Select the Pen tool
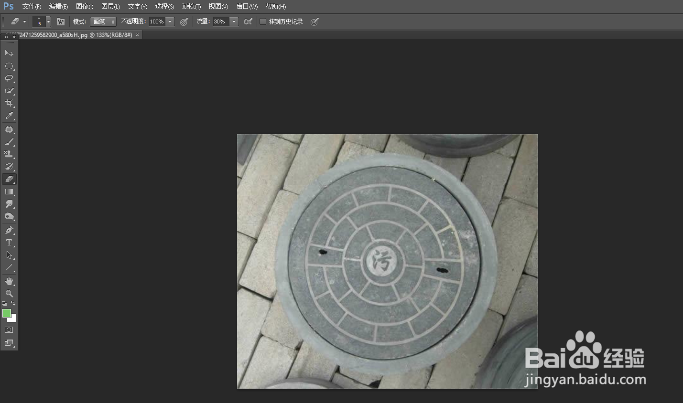Image resolution: width=683 pixels, height=403 pixels. (x=9, y=230)
